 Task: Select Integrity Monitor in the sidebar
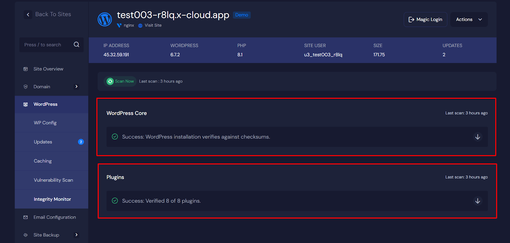click(52, 199)
